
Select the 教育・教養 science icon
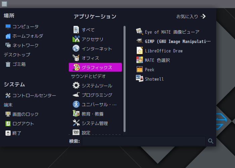point(76,114)
